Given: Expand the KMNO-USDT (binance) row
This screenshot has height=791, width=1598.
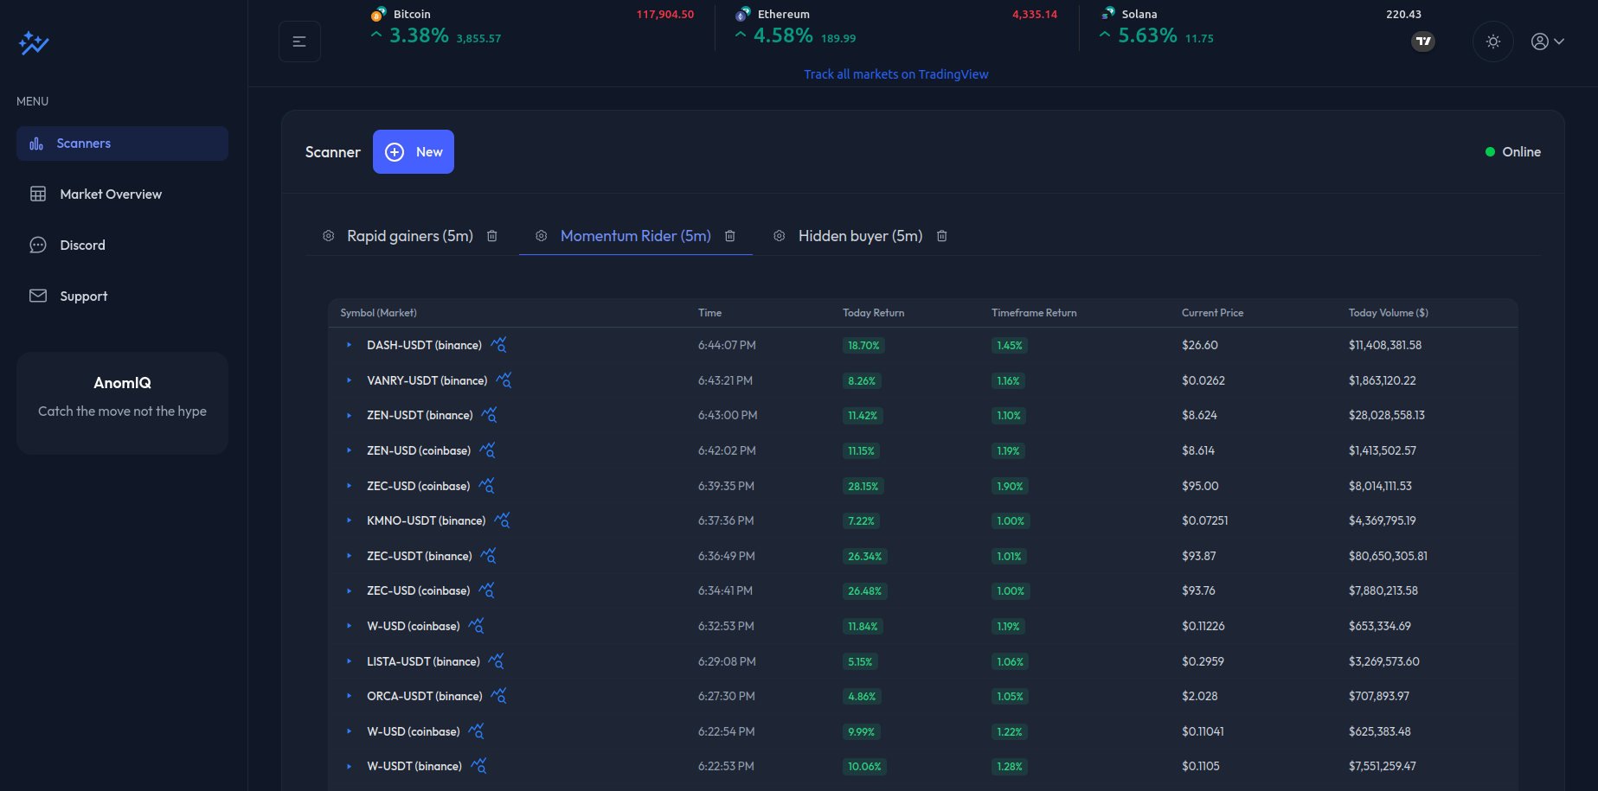Looking at the screenshot, I should 350,520.
